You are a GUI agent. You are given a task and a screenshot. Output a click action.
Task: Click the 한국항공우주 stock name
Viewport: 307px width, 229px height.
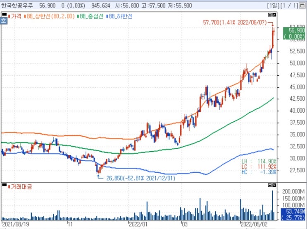click(17, 5)
